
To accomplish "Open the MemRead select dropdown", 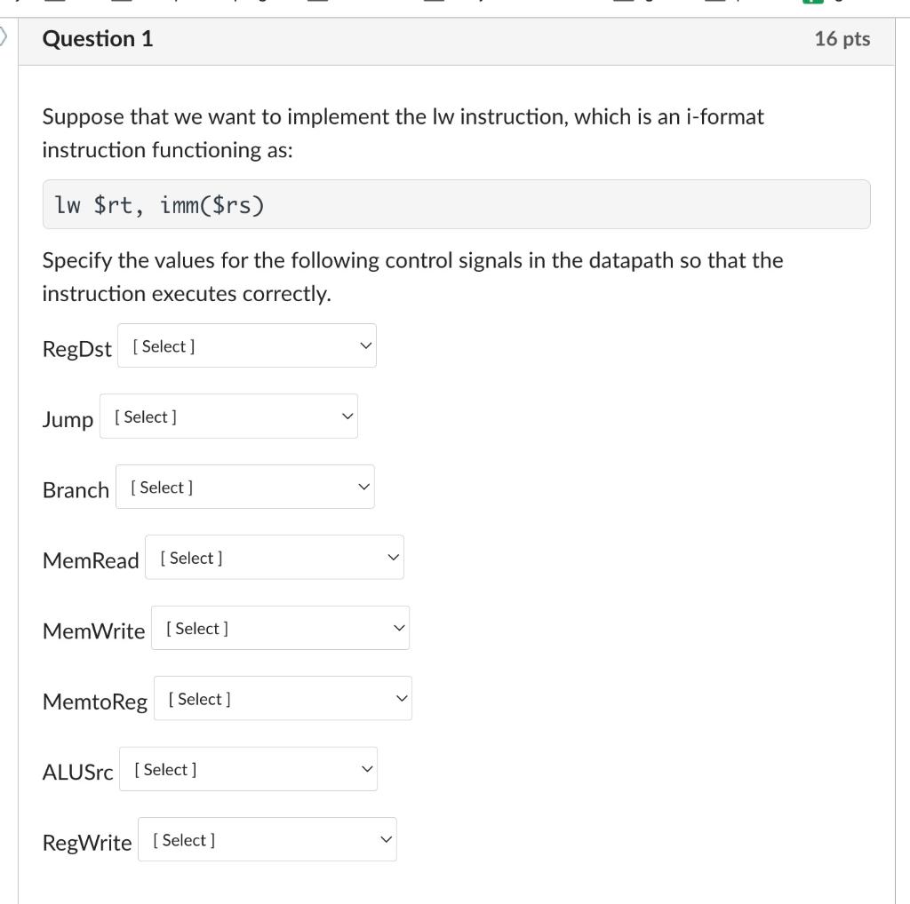I will click(275, 557).
